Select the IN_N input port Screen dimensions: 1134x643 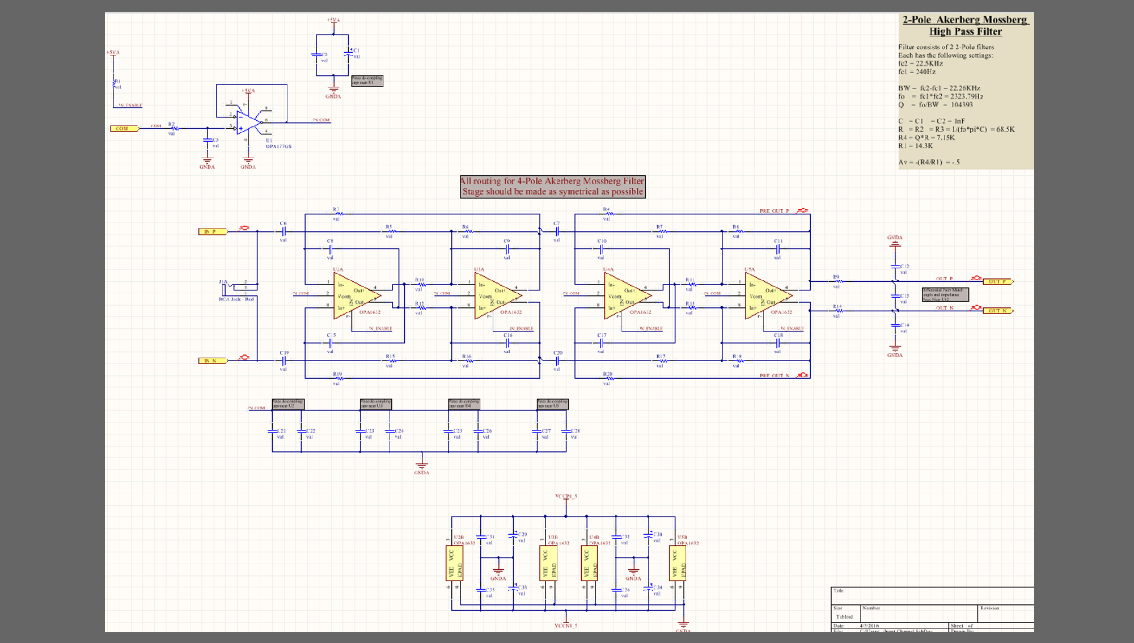click(x=213, y=361)
